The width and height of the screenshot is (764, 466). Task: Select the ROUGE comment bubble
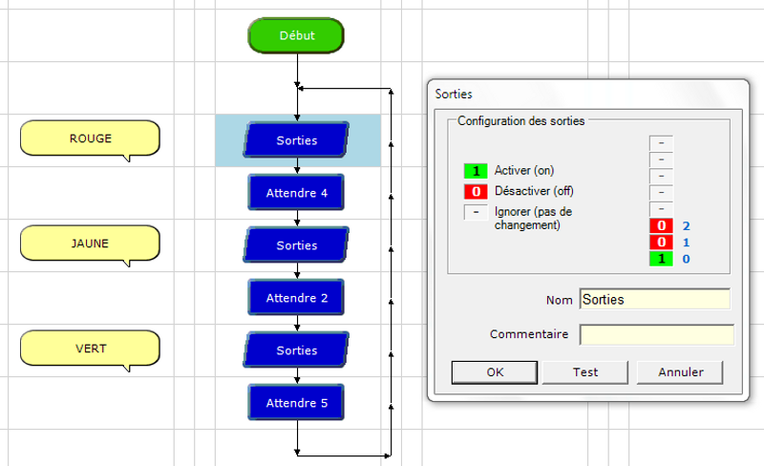[x=90, y=138]
